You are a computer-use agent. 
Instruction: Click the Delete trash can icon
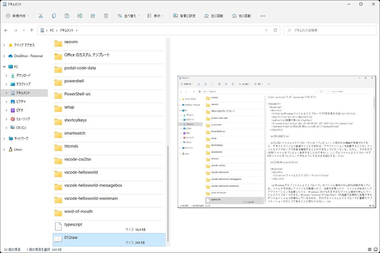click(106, 16)
